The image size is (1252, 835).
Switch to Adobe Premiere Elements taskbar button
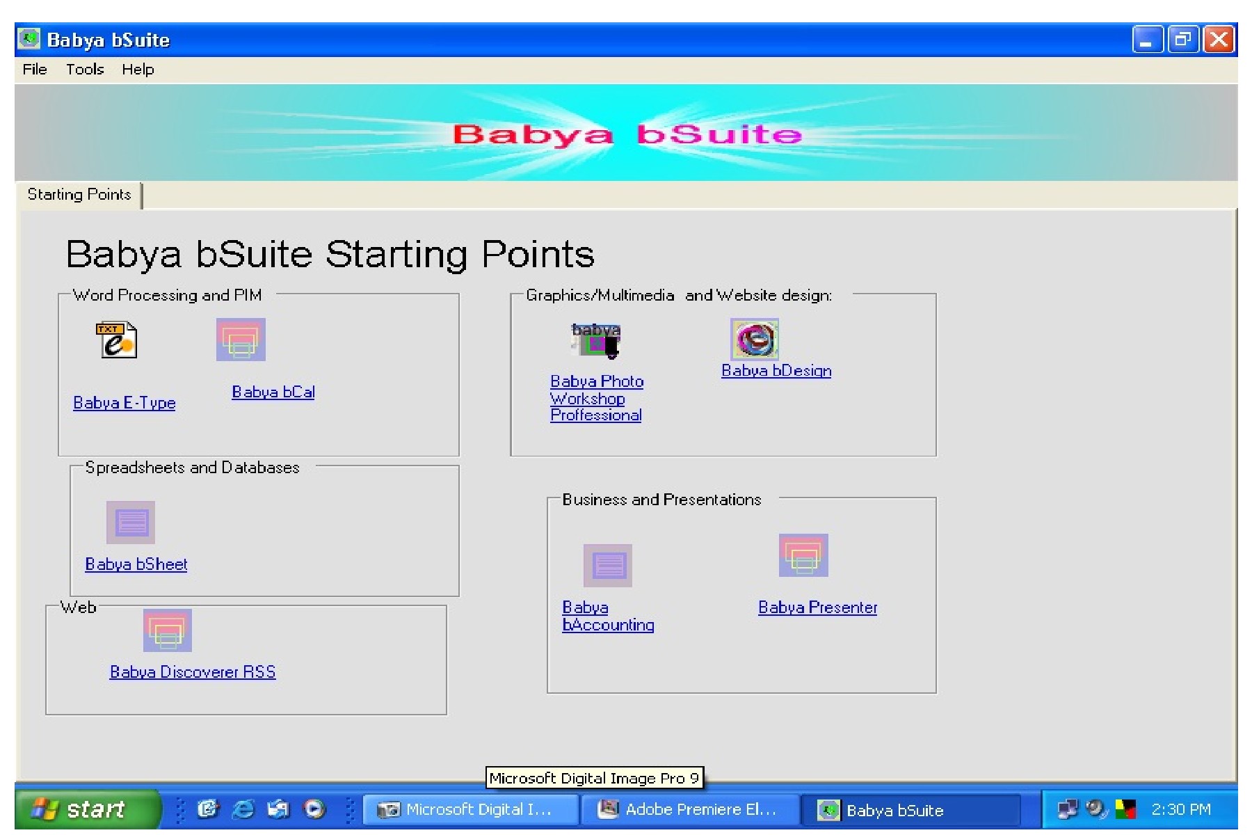click(690, 810)
